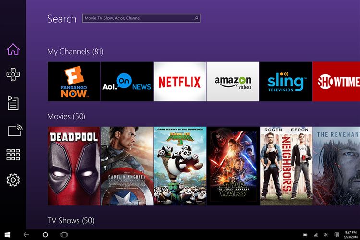Open the screen cast icon in sidebar
Viewport: 360px width, 240px height.
tap(15, 131)
